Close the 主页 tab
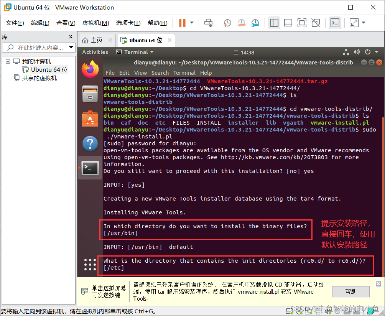Screen dimensions: 385x316 110,40
